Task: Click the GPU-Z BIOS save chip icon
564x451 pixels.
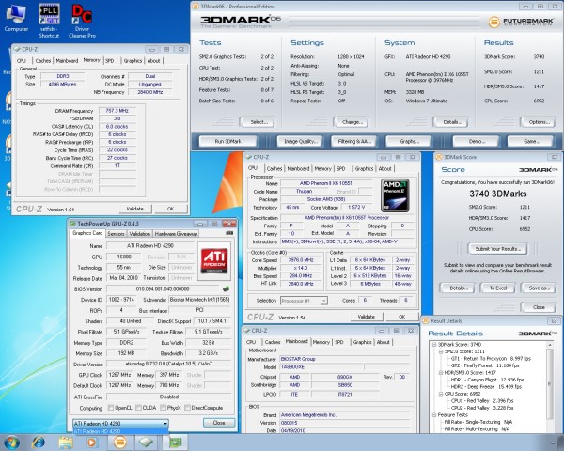Action: (226, 288)
